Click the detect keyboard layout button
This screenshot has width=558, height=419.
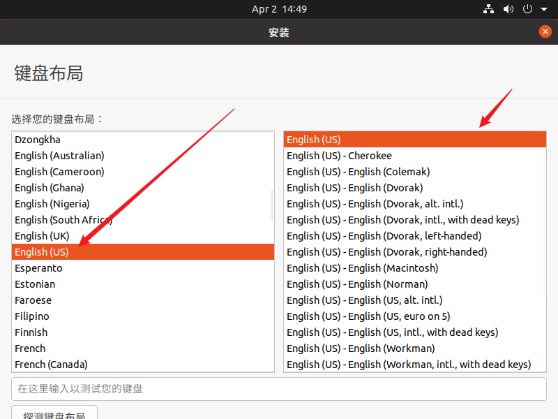(x=54, y=413)
